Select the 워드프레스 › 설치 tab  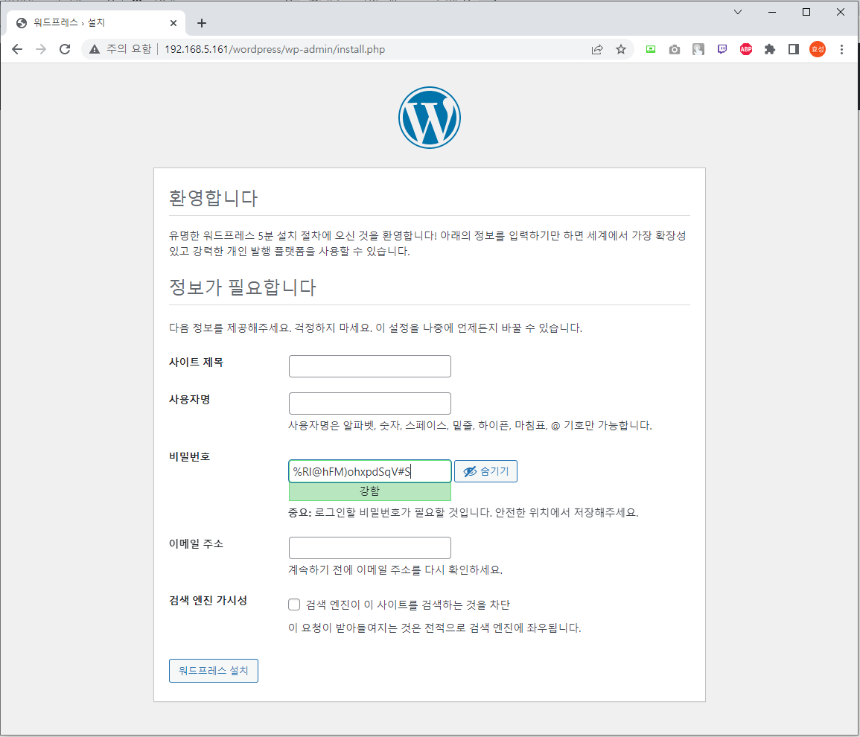tap(96, 23)
